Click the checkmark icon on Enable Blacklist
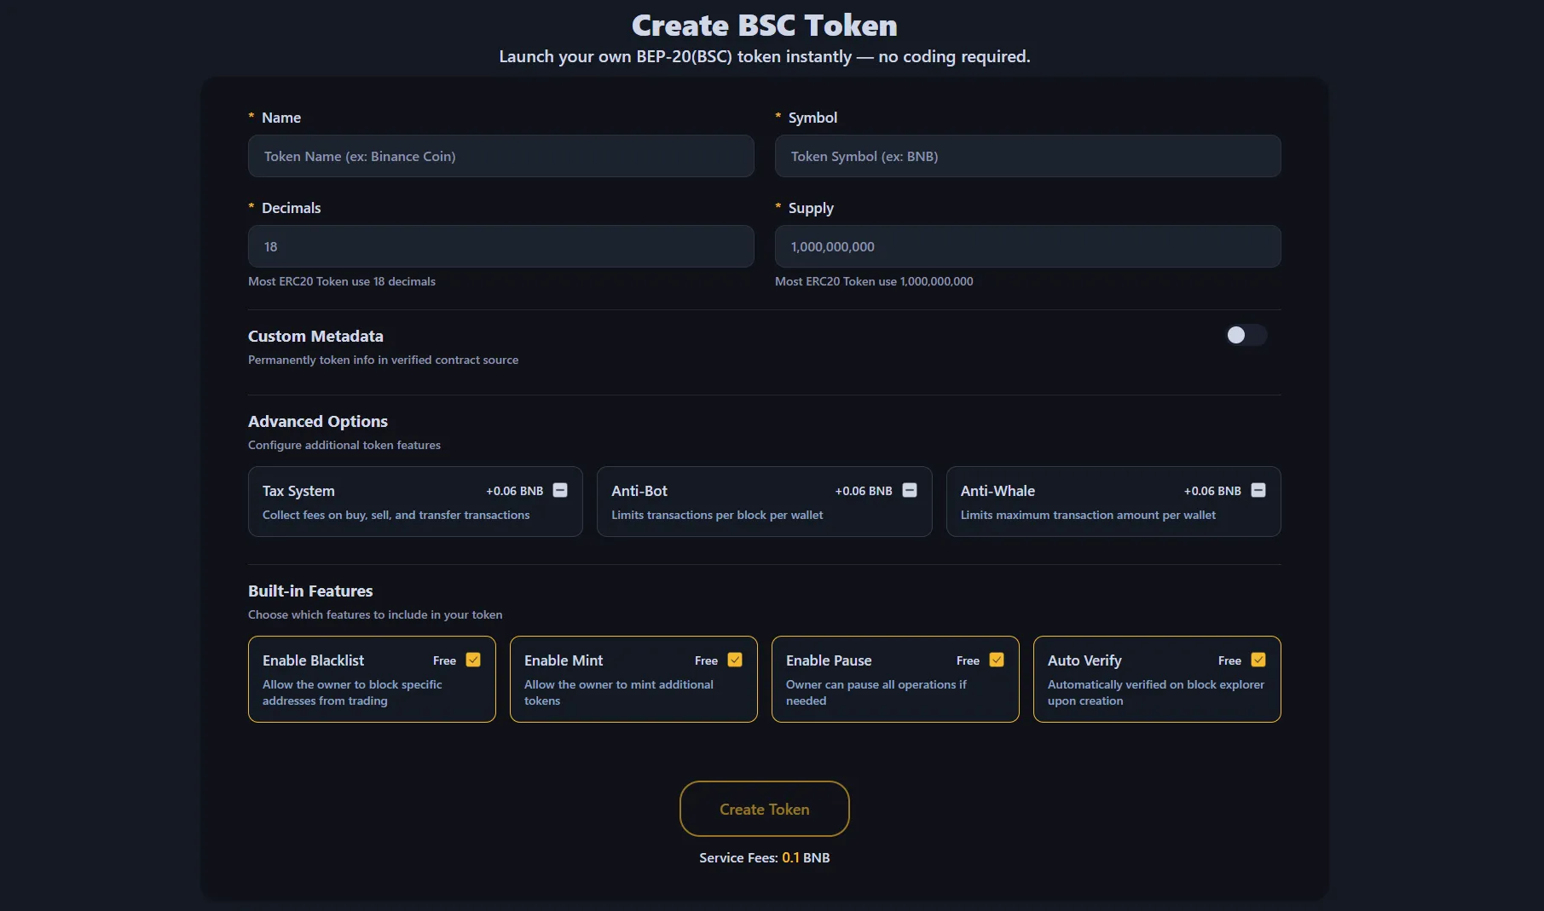 pos(473,659)
